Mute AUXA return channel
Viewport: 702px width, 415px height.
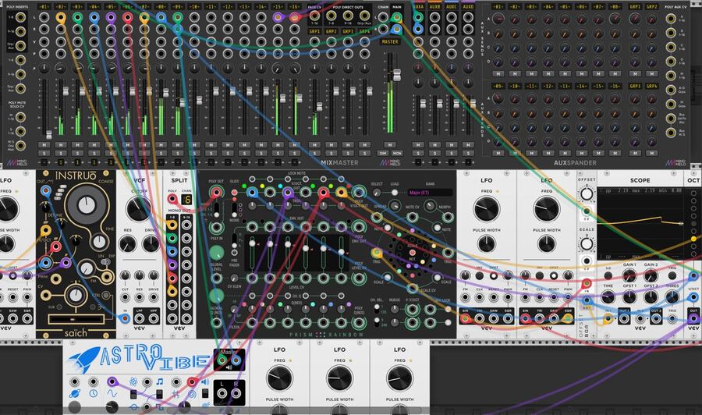click(x=418, y=145)
